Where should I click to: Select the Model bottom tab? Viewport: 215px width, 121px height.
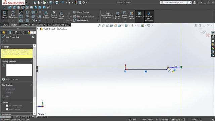click(x=15, y=117)
